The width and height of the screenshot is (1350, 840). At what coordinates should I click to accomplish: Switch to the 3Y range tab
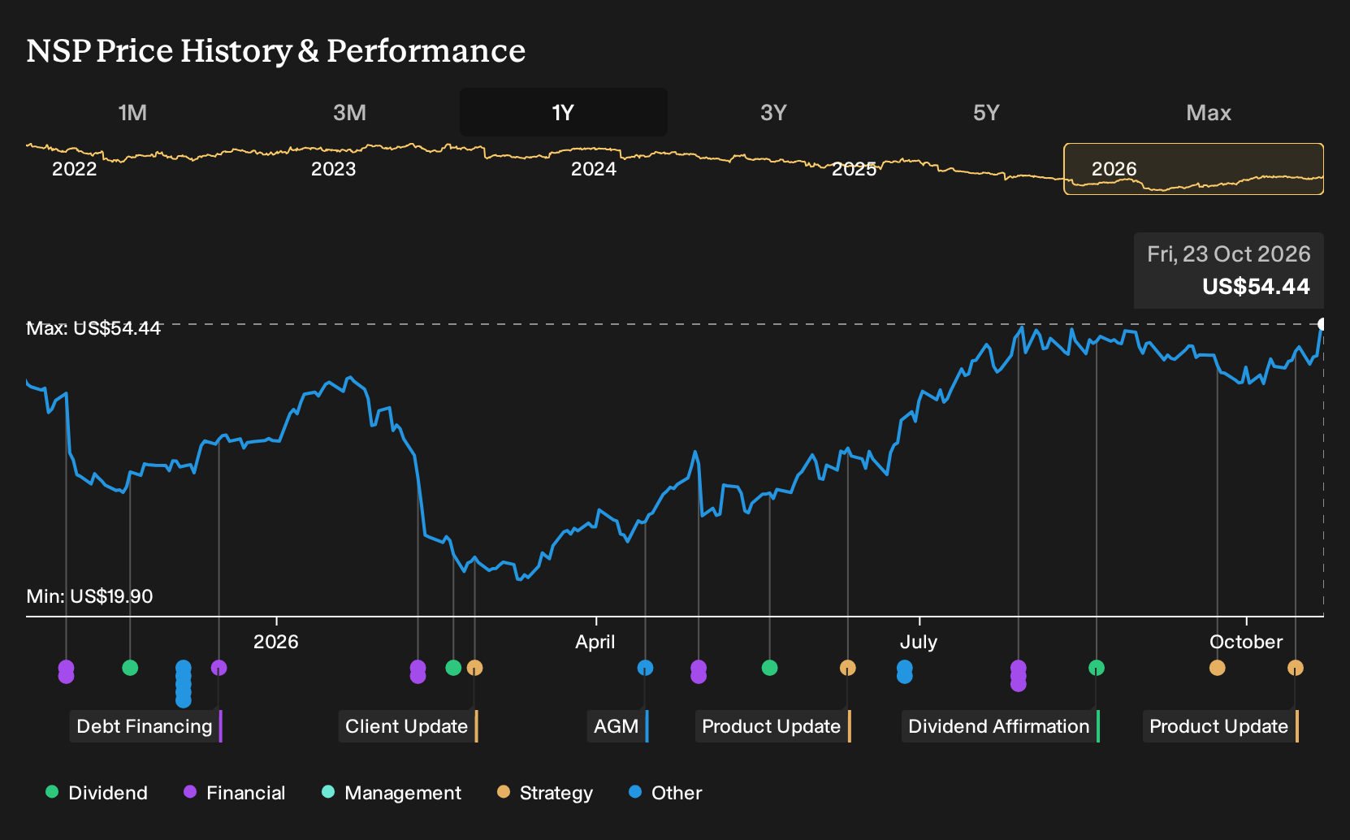click(x=773, y=112)
